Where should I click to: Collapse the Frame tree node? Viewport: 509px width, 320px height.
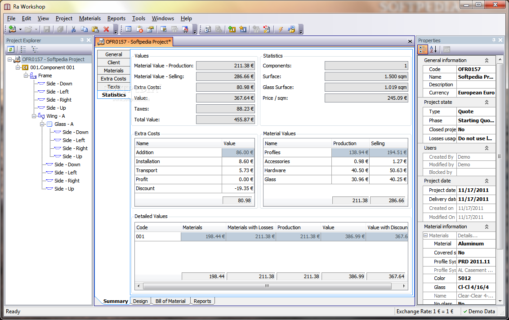coord(26,76)
